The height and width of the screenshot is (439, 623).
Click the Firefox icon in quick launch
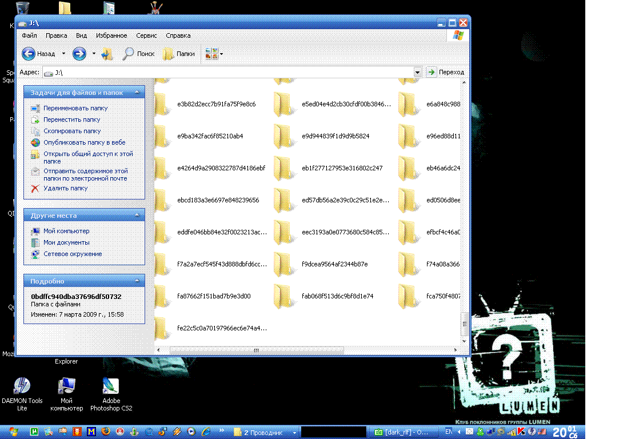click(x=105, y=431)
